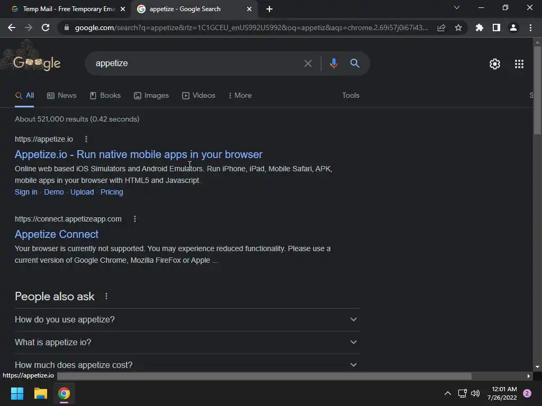542x406 pixels.
Task: Open the More search filters dropdown
Action: [240, 96]
